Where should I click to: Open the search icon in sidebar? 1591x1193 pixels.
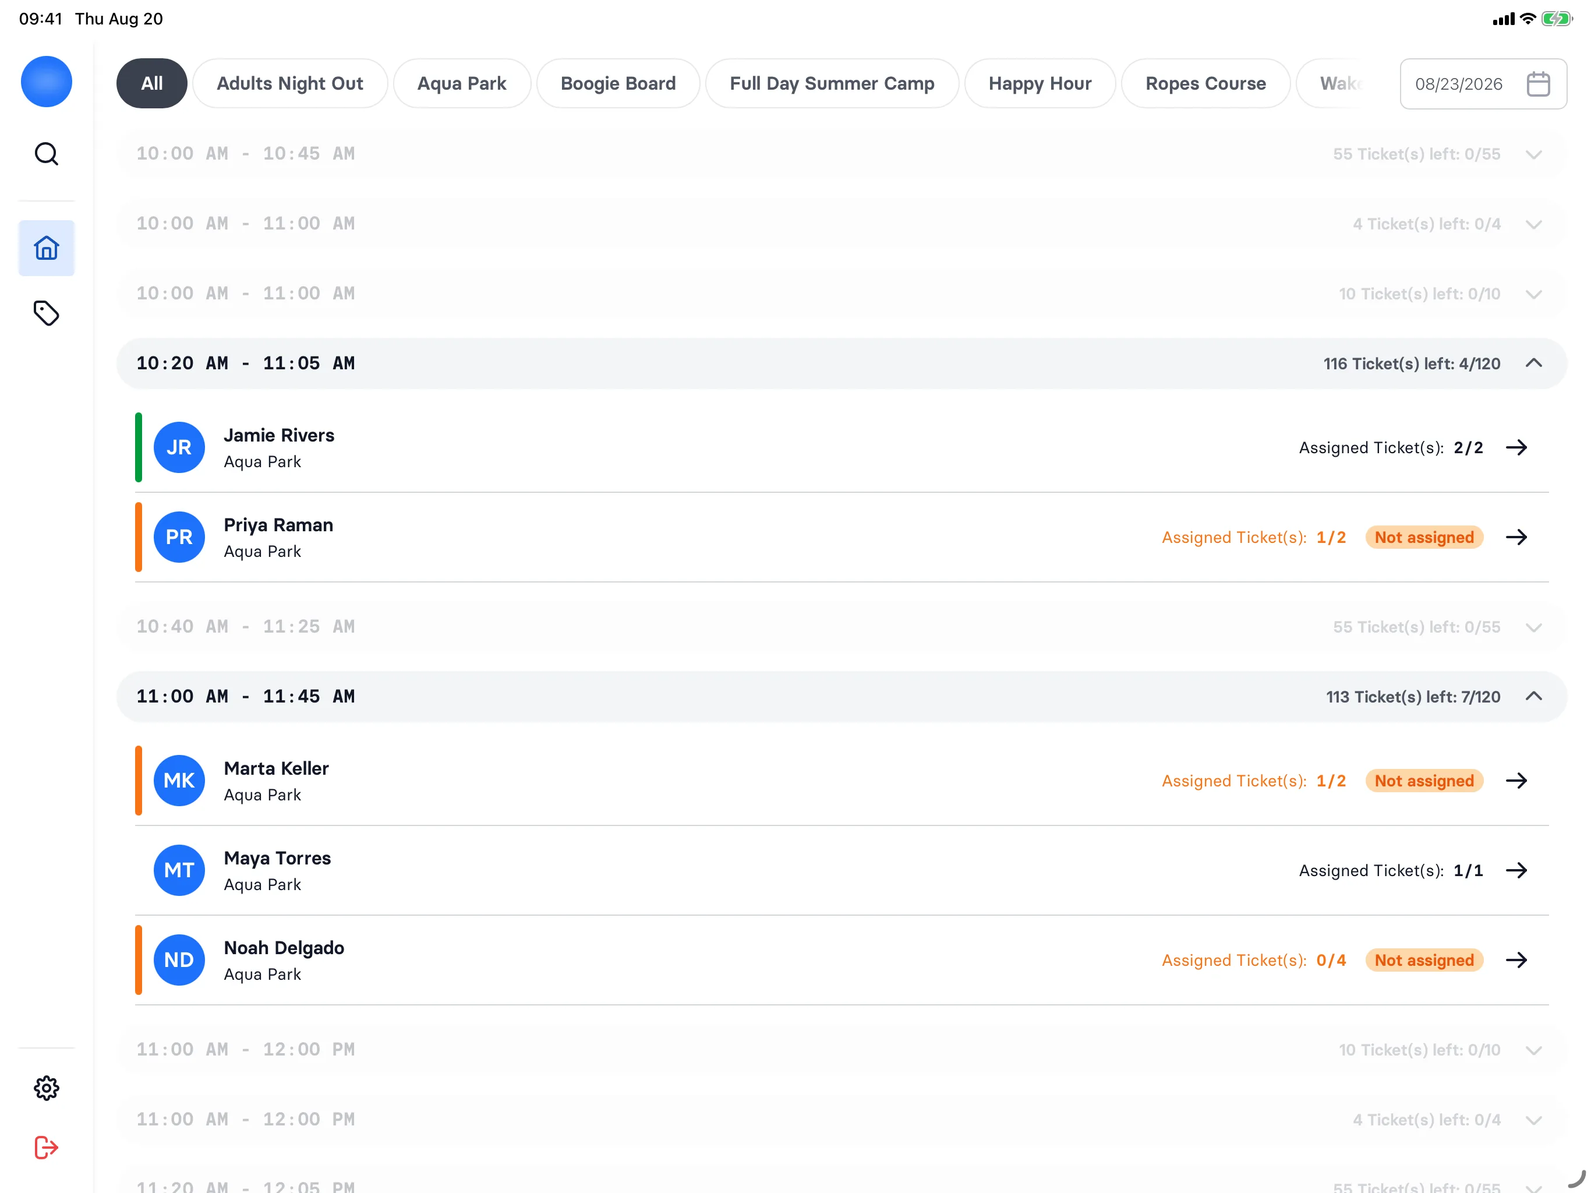(x=46, y=154)
